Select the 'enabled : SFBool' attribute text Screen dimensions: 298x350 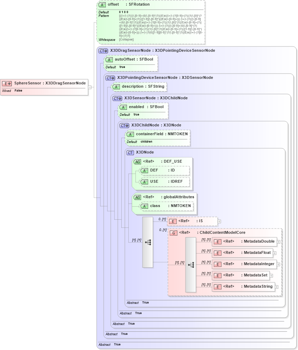(x=146, y=107)
